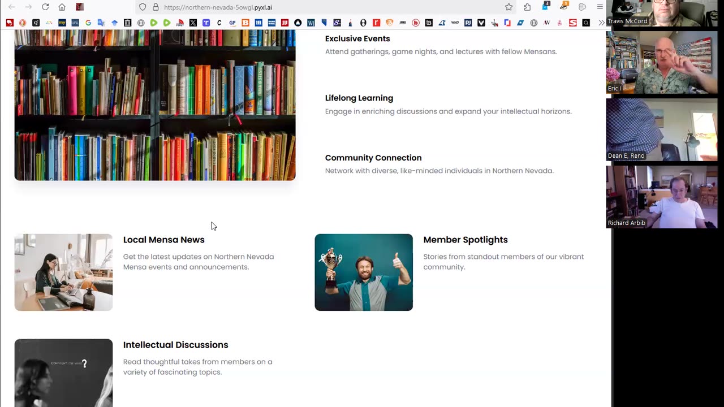Click the Lifelong Learning heading
Screen dimensions: 724x407
(359, 98)
